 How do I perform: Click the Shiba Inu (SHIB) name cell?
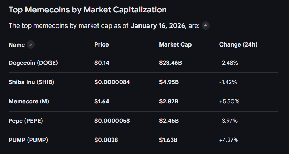31,82
